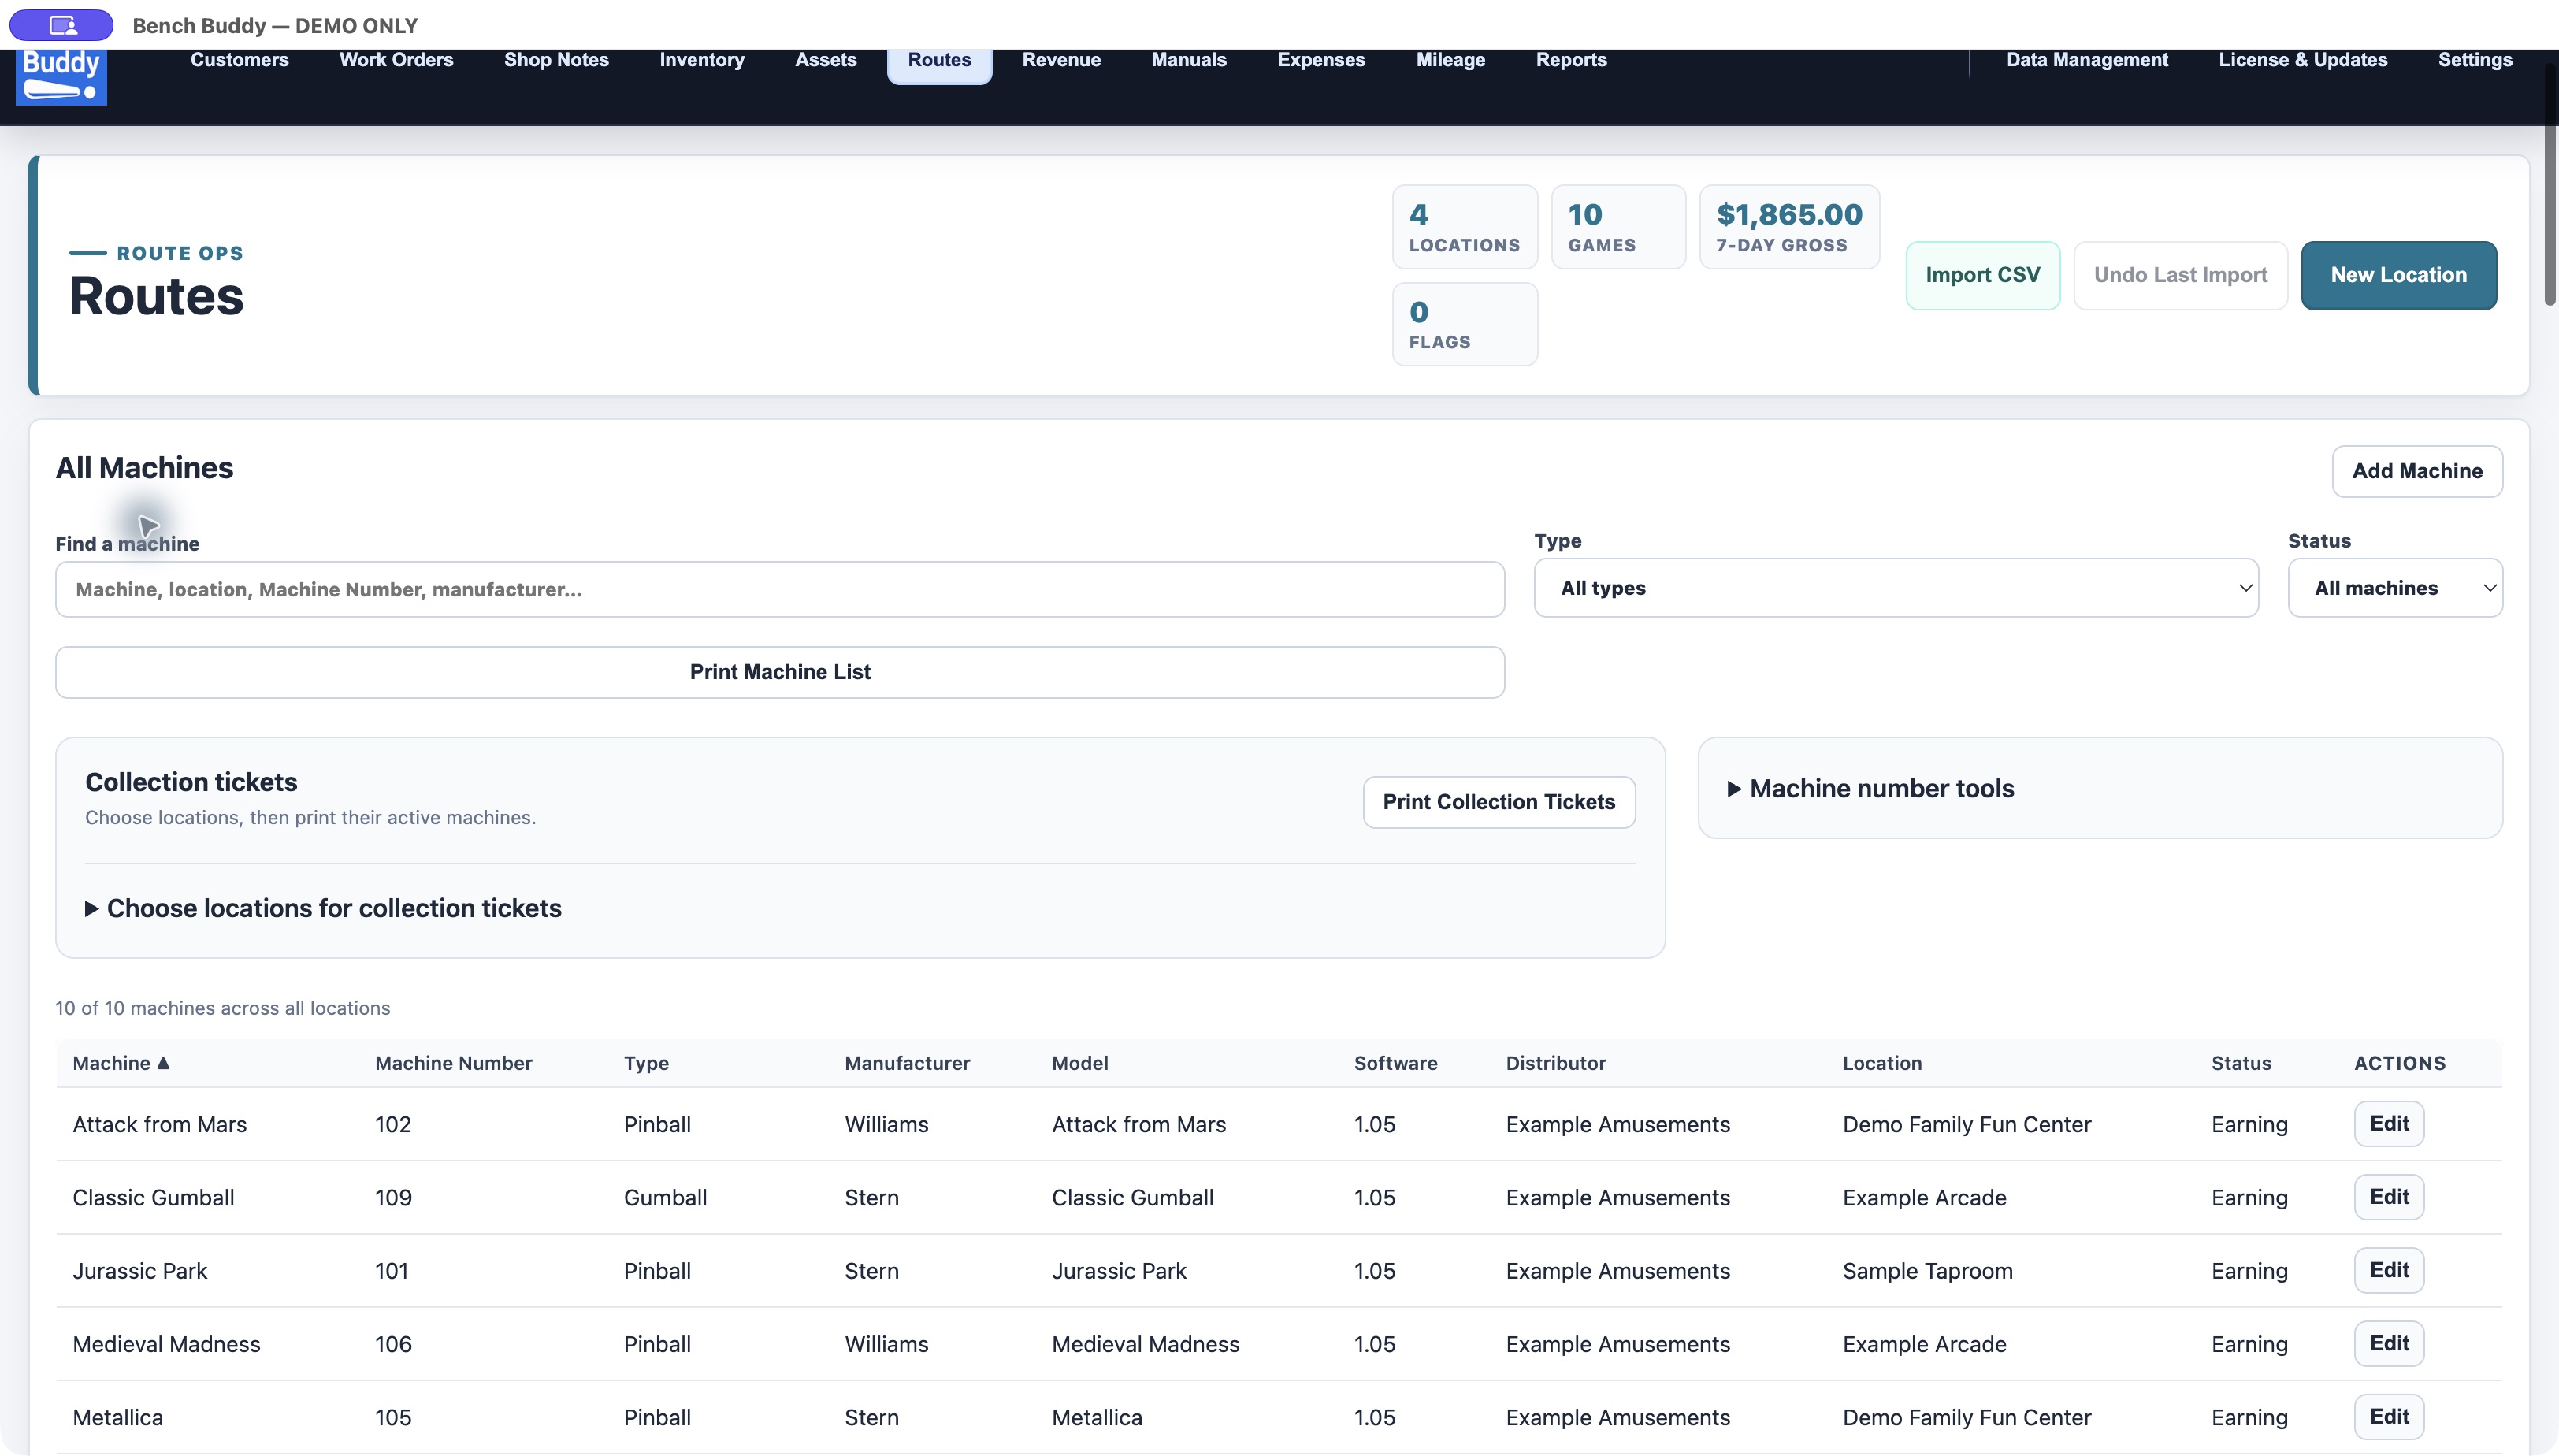2559x1456 pixels.
Task: Edit the Medieval Madness machine
Action: [2389, 1343]
